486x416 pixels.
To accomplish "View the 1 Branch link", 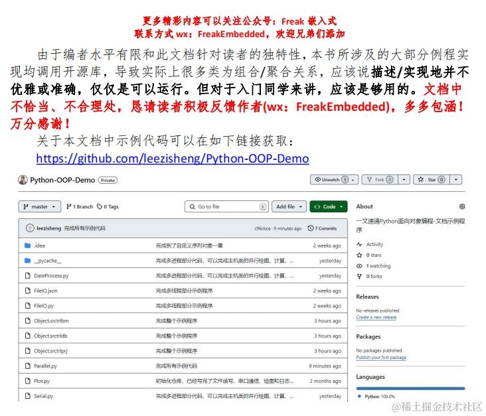I will point(80,206).
